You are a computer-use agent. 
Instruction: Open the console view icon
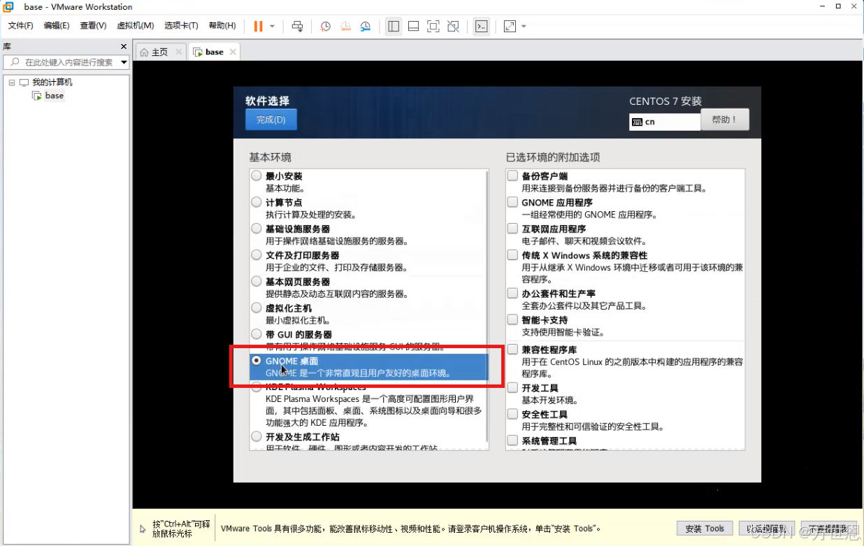pyautogui.click(x=481, y=26)
